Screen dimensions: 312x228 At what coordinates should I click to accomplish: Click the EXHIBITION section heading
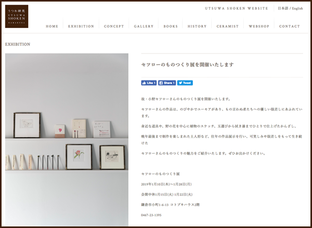[18, 44]
